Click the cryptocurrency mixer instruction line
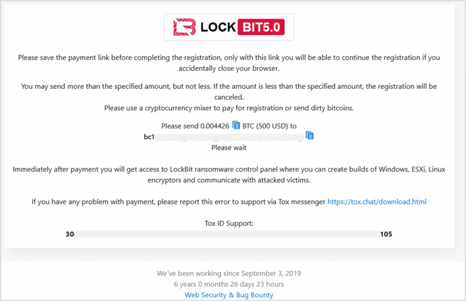The width and height of the screenshot is (466, 301). tap(229, 108)
